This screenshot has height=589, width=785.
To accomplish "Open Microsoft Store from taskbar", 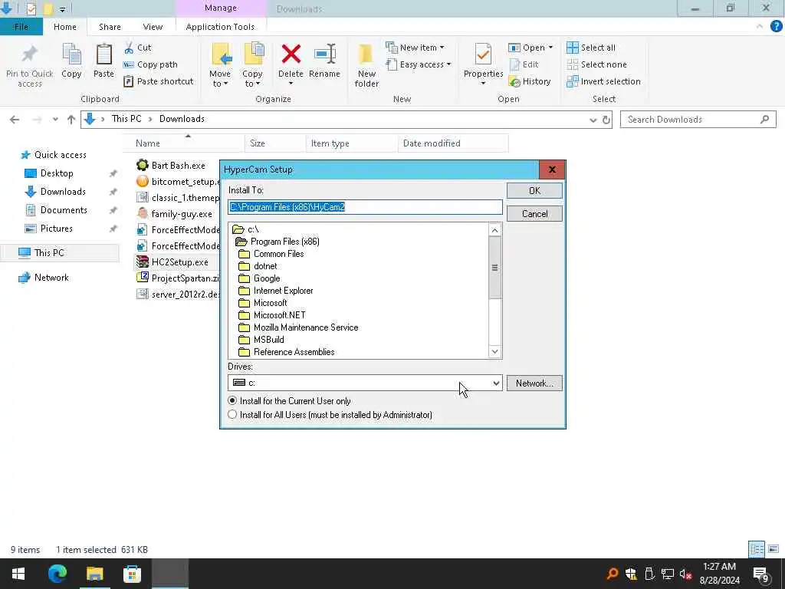I will point(132,574).
